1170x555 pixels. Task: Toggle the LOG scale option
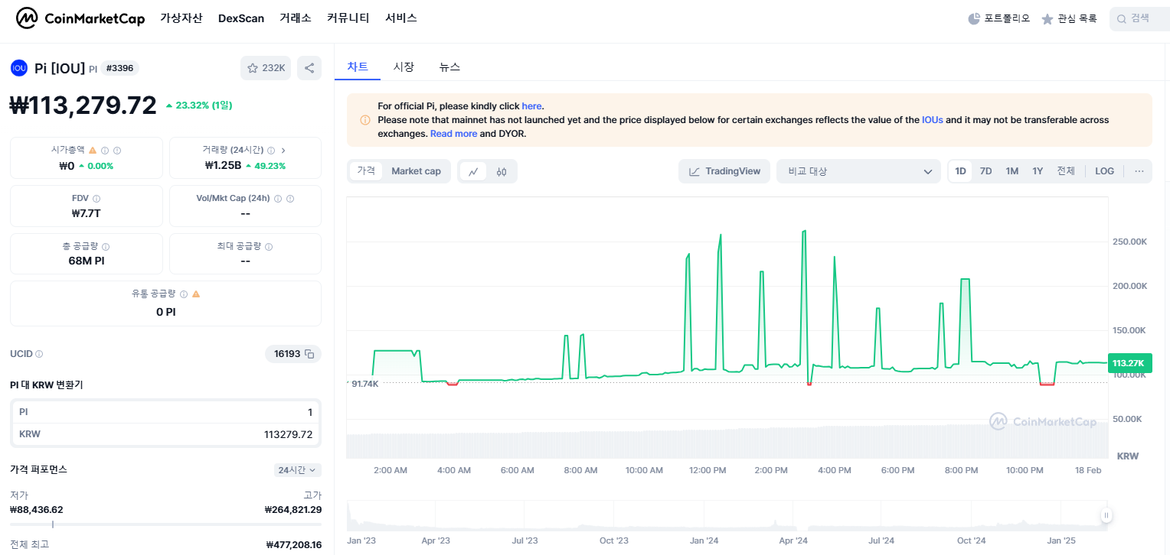pyautogui.click(x=1104, y=171)
